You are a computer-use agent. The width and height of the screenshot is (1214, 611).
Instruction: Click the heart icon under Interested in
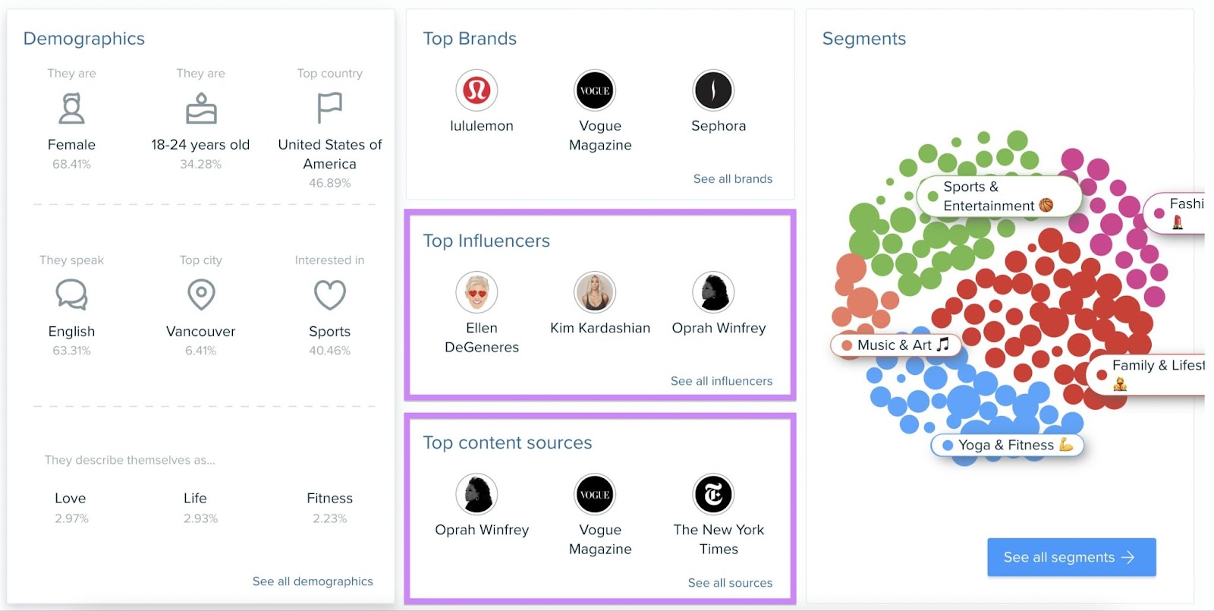tap(329, 294)
